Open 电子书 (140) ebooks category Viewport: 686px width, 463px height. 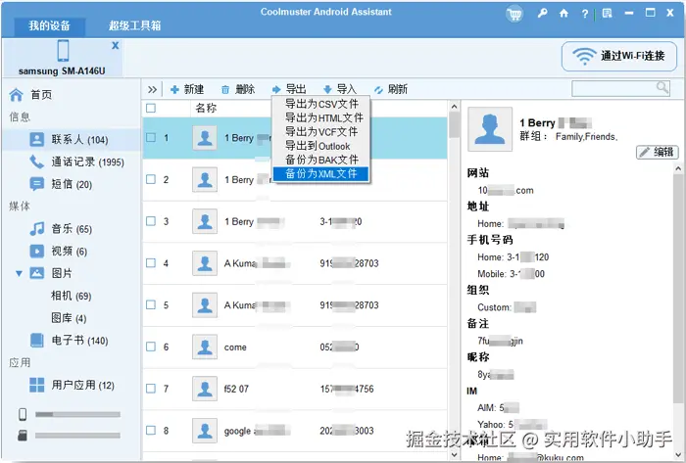pyautogui.click(x=70, y=341)
